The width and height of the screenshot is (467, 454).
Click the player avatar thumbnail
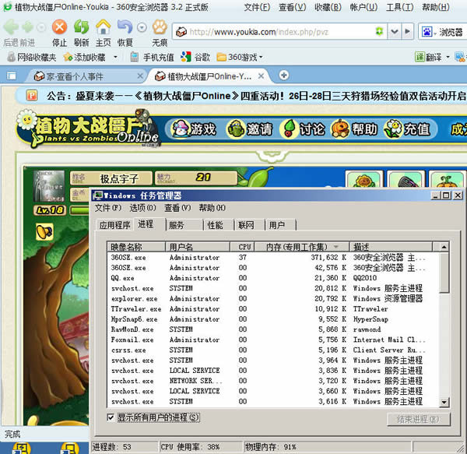(49, 186)
